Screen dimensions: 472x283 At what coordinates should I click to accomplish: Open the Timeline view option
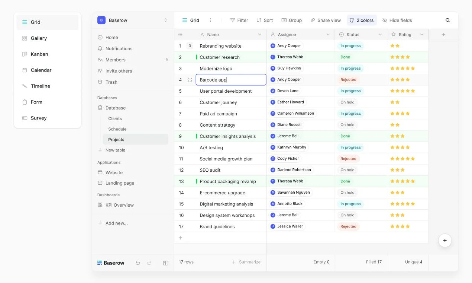click(x=48, y=86)
